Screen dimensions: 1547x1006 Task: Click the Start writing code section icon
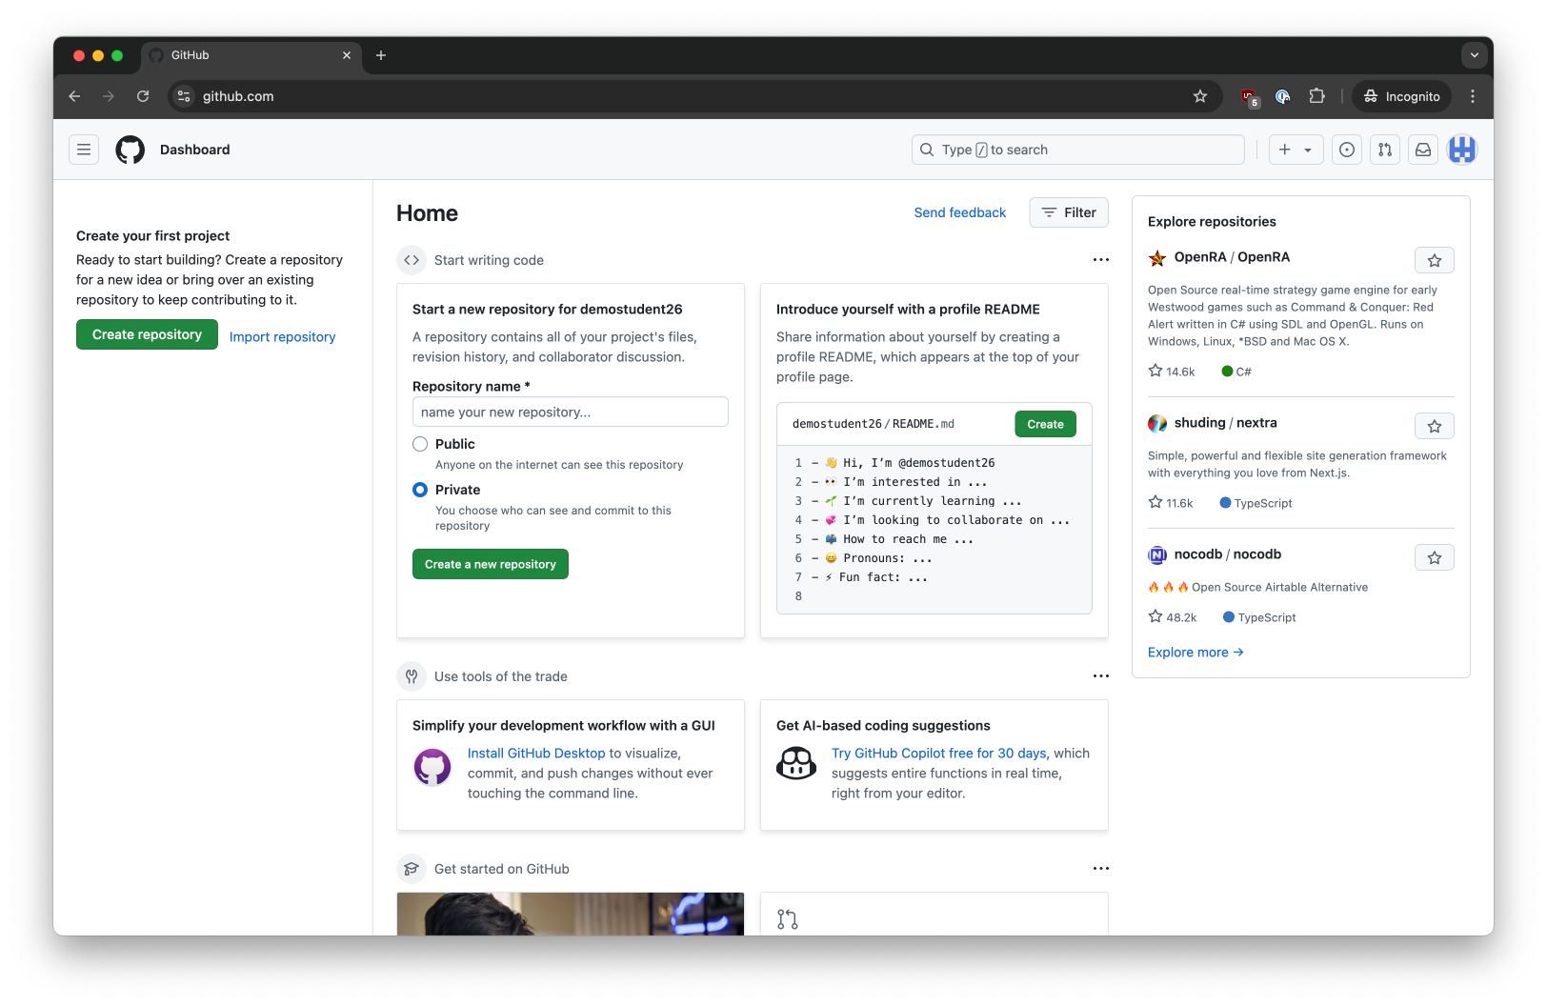tap(412, 260)
